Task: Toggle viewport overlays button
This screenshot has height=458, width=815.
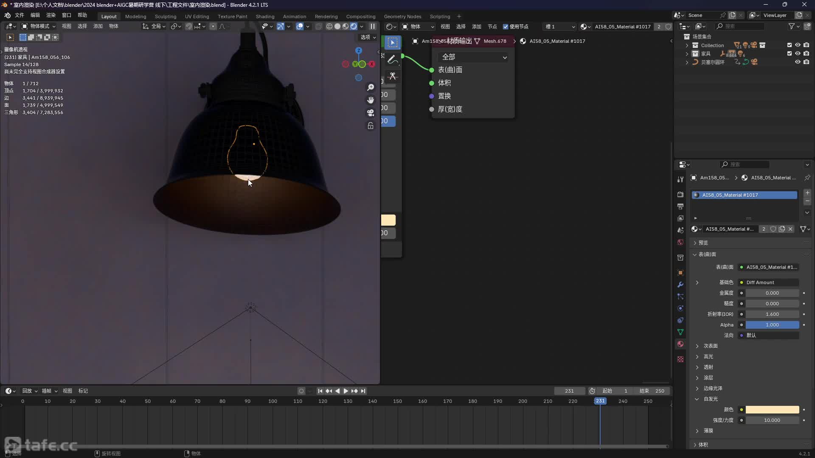Action: pyautogui.click(x=300, y=26)
